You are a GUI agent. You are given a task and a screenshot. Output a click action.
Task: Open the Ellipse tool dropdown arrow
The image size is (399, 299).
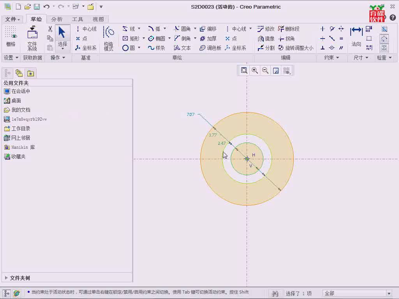169,38
